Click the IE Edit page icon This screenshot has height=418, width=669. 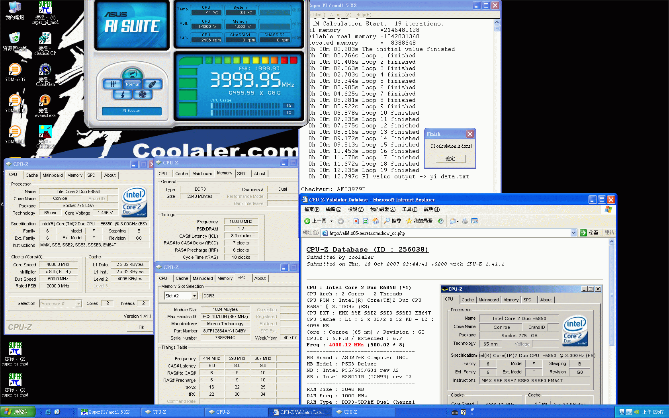474,221
